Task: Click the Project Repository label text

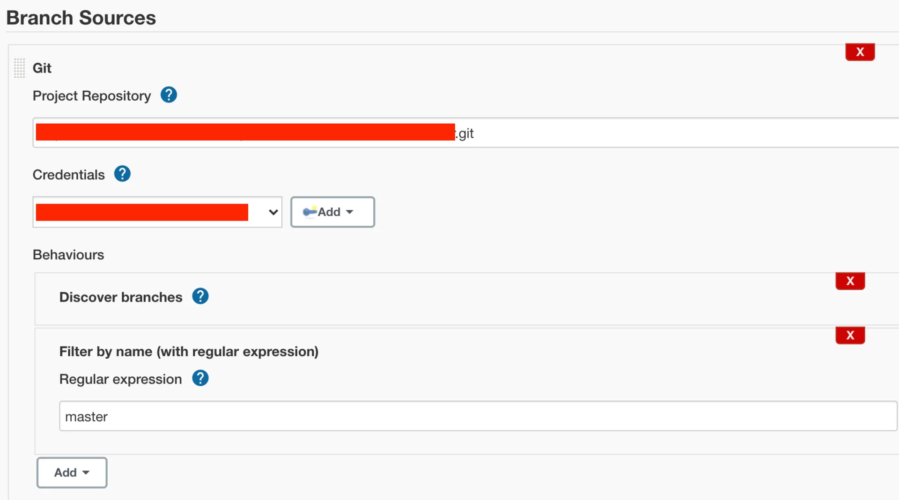Action: click(x=92, y=96)
